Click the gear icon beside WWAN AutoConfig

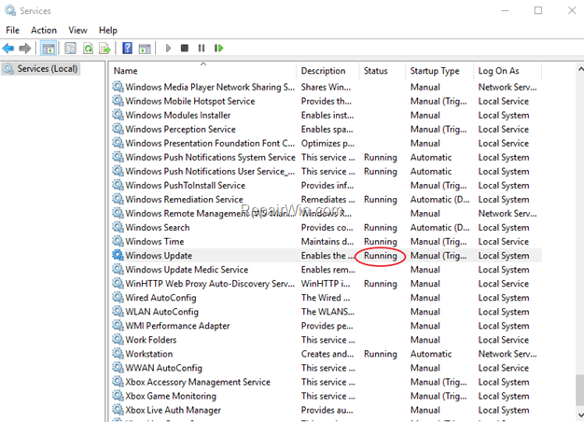coord(118,368)
